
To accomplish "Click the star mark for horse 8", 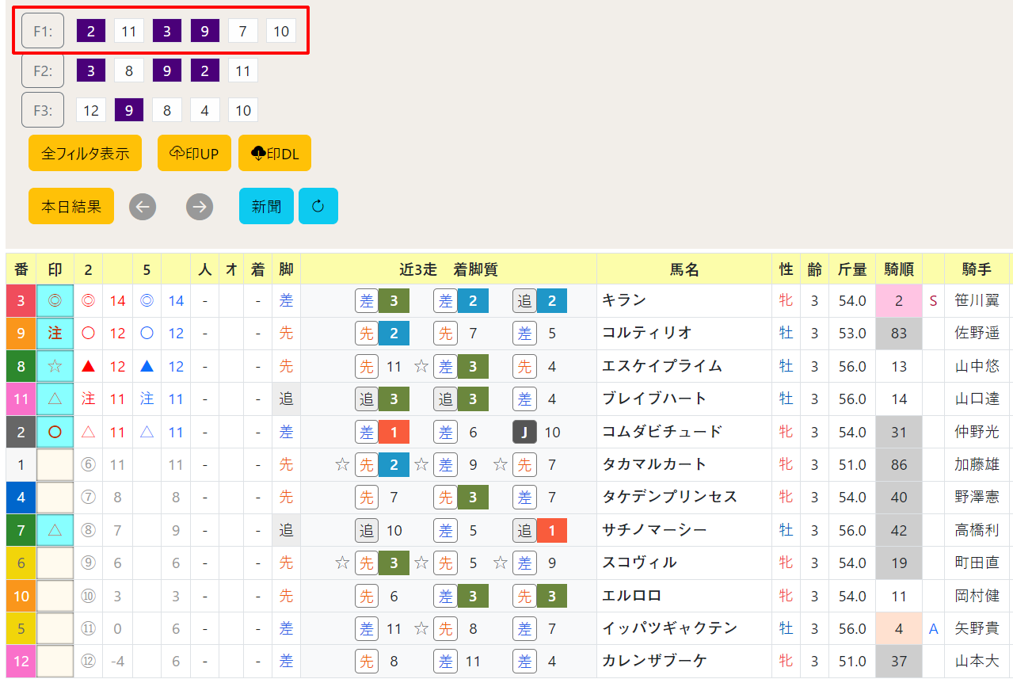I will [55, 366].
